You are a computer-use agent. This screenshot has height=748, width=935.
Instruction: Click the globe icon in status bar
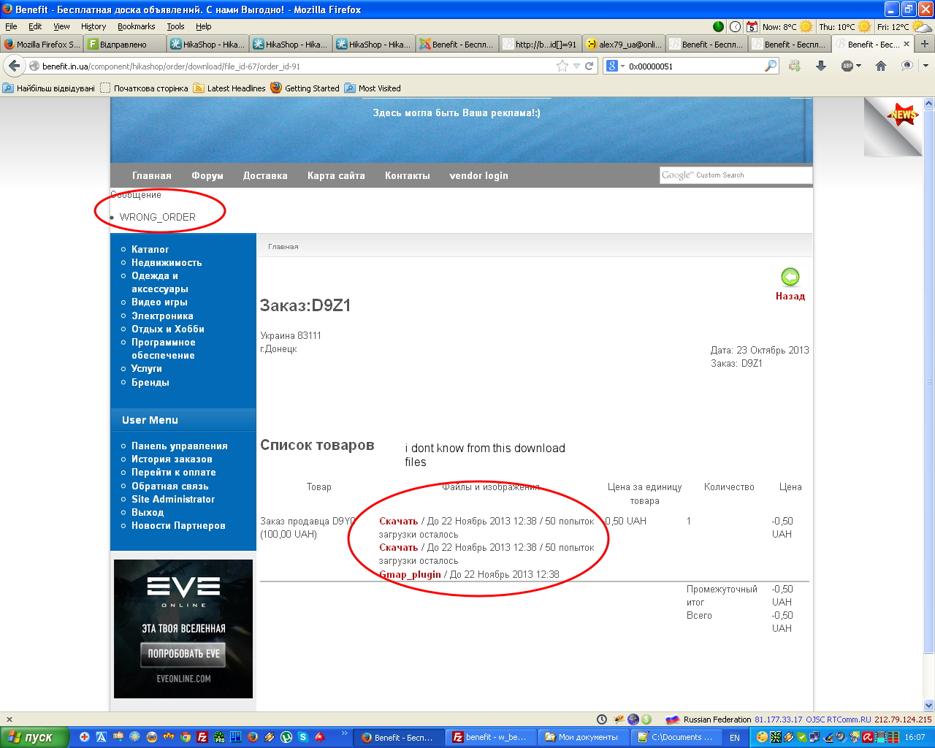pos(633,720)
